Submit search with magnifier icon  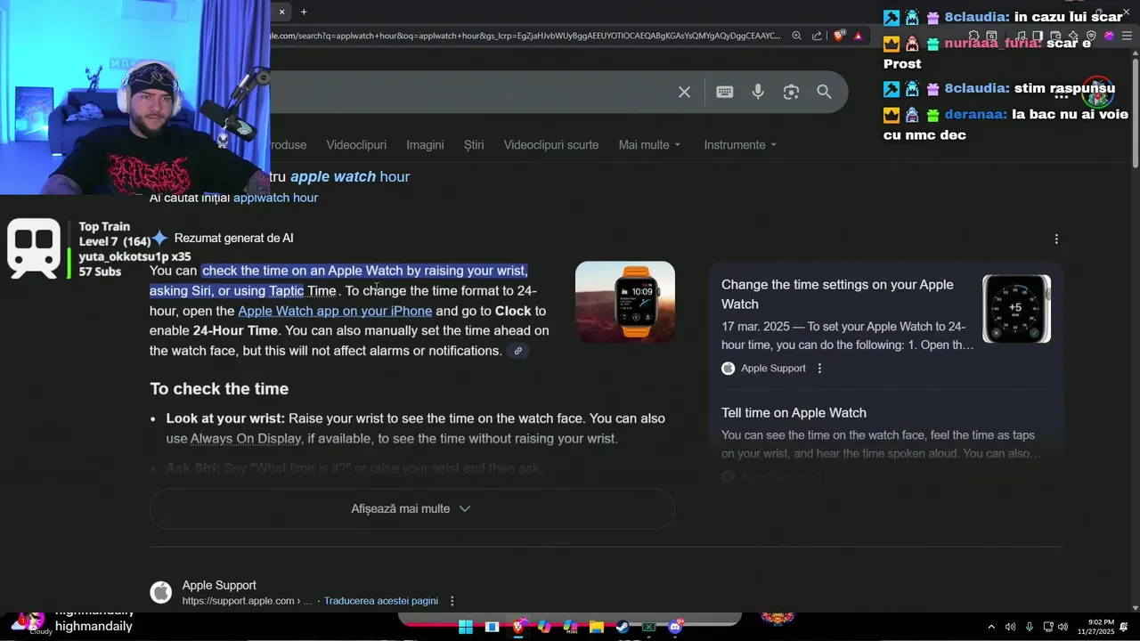(824, 92)
